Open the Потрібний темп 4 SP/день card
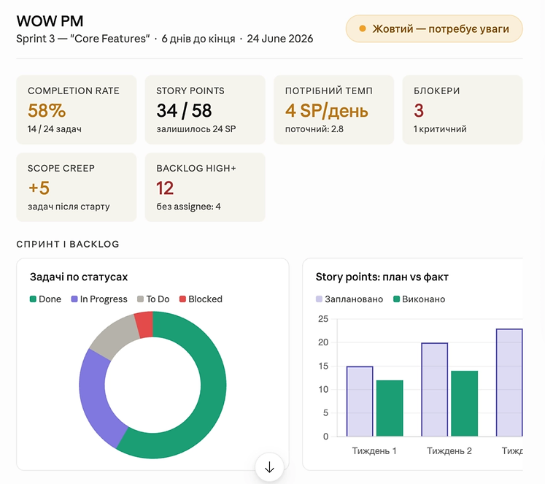The image size is (545, 484). click(x=333, y=110)
